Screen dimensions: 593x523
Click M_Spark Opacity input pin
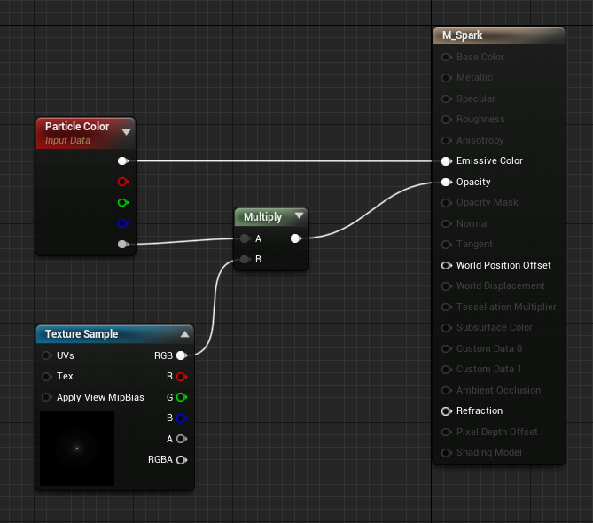pyautogui.click(x=447, y=183)
